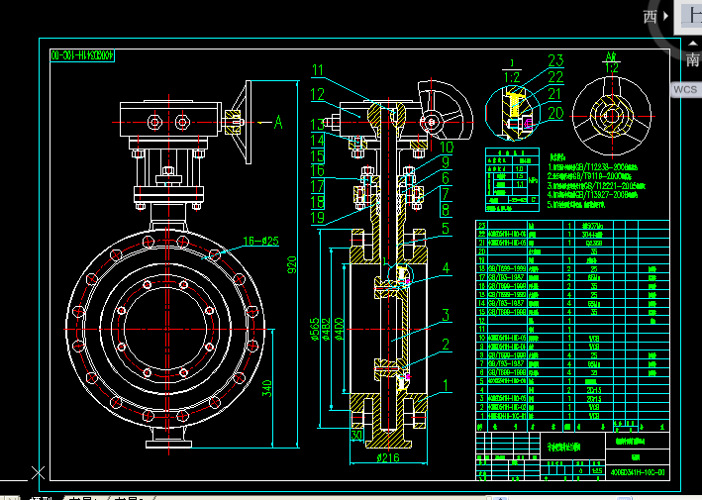Select part balloon number 6

pyautogui.click(x=446, y=178)
